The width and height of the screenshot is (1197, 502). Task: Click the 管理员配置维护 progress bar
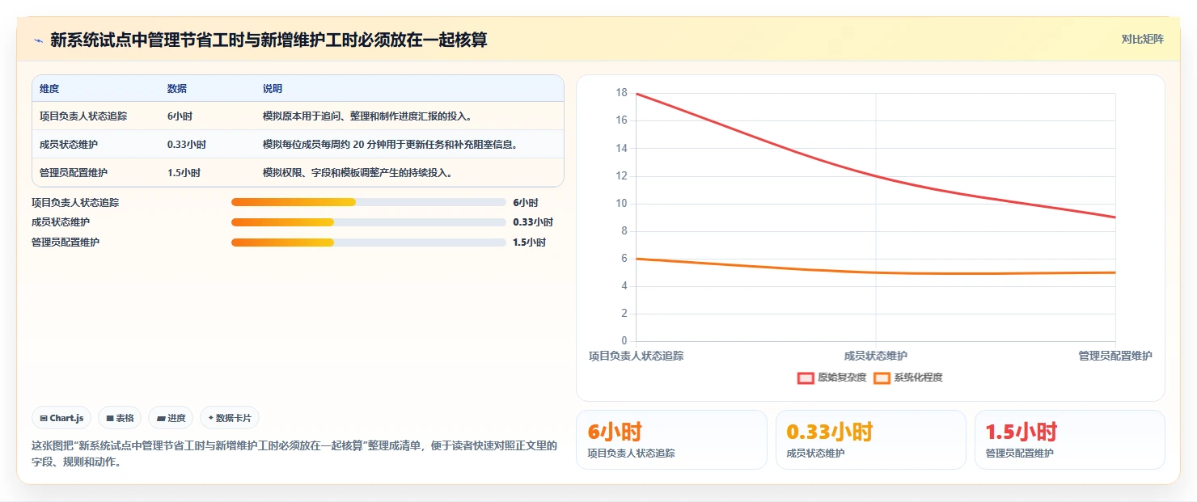(x=369, y=243)
